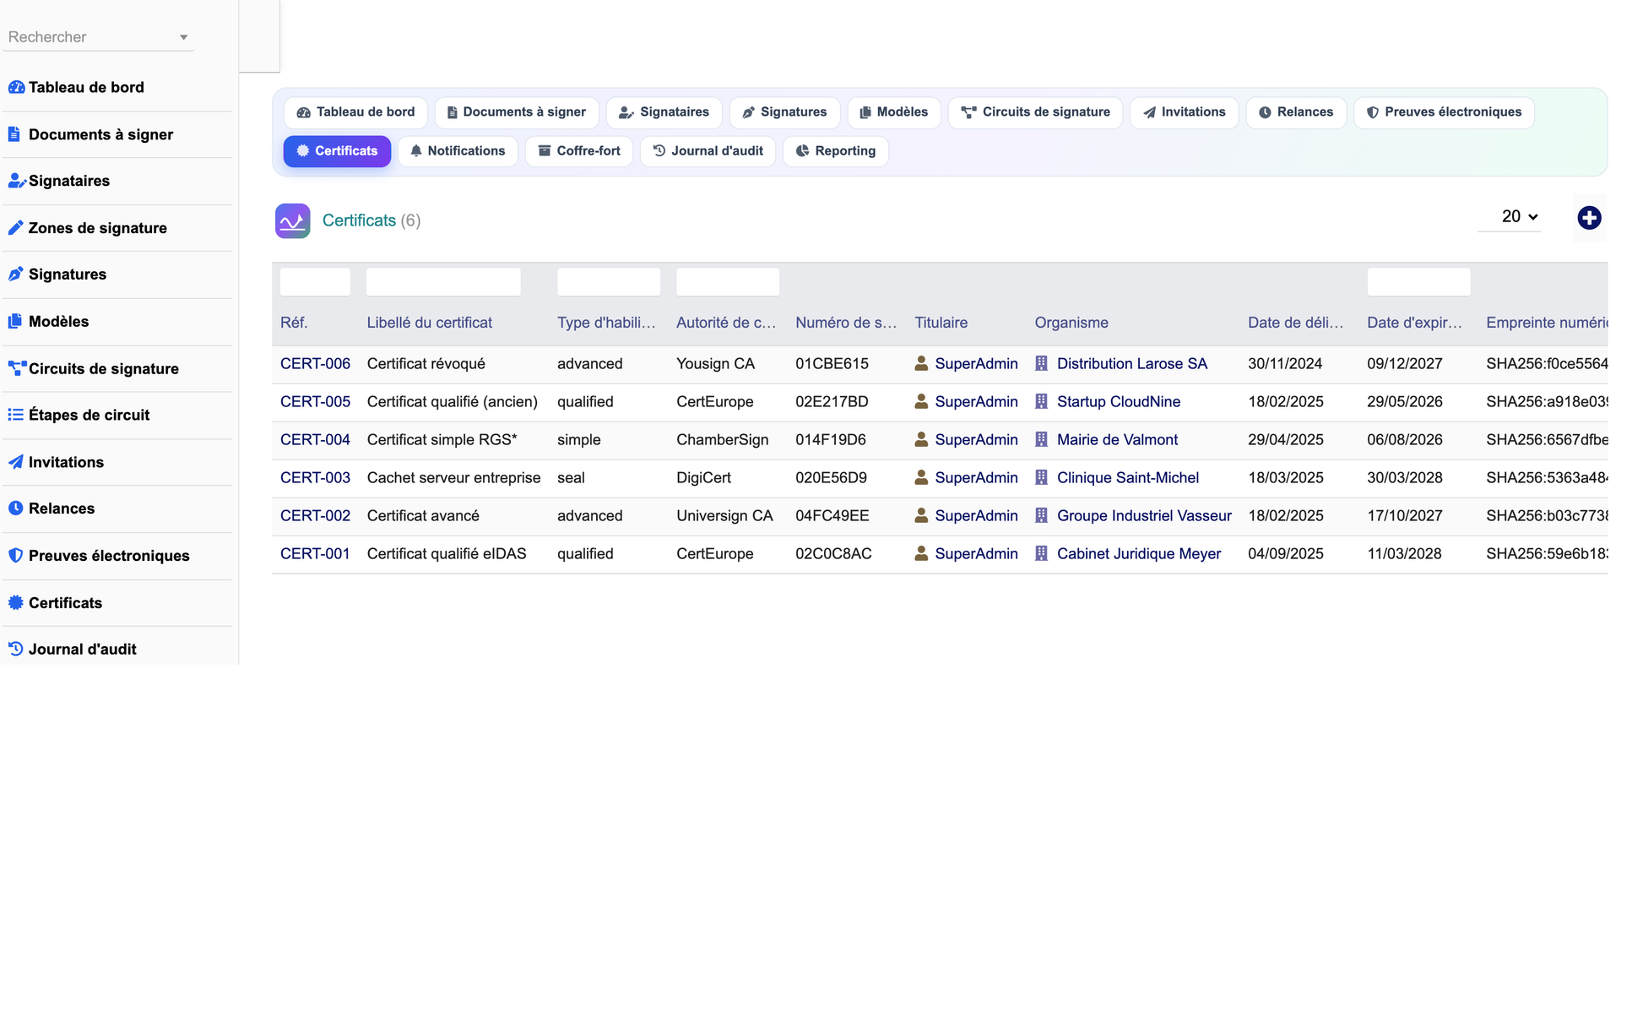Click SuperAdmin in the CERT-004 row
1643x1017 pixels.
976,439
